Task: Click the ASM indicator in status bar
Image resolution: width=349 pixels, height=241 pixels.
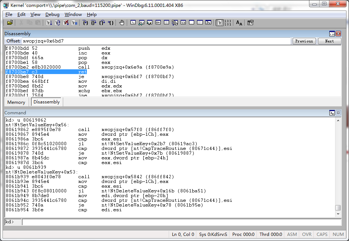Action: (x=292, y=234)
